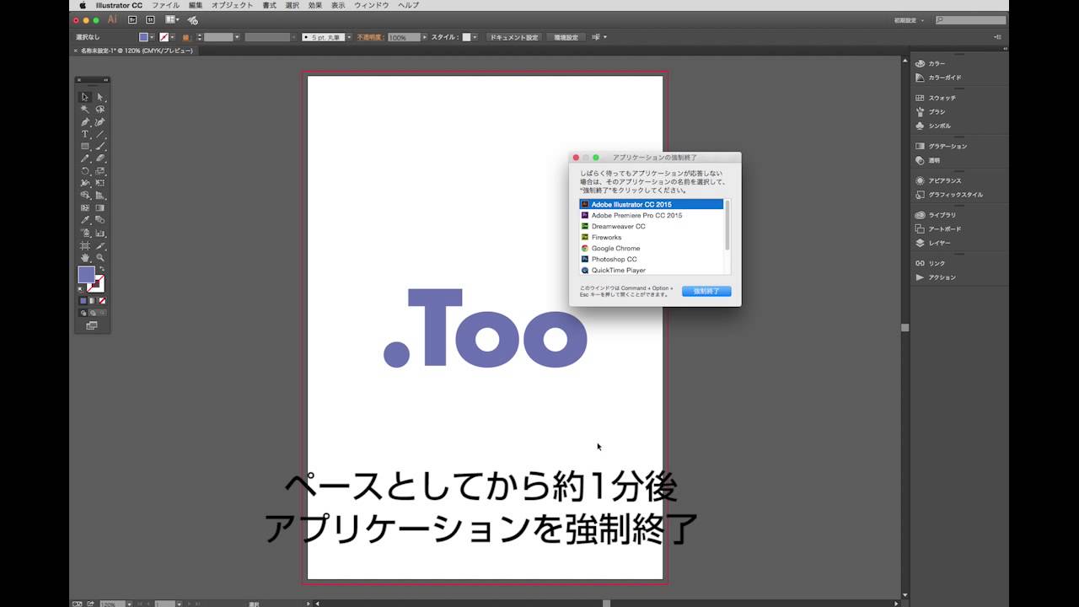The height and width of the screenshot is (607, 1079).
Task: Open the ヘルプ menu
Action: (408, 5)
